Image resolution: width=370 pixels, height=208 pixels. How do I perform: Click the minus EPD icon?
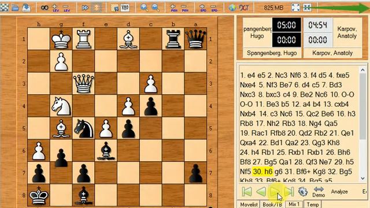(x=214, y=8)
